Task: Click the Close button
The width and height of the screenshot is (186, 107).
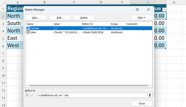Action: [142, 103]
